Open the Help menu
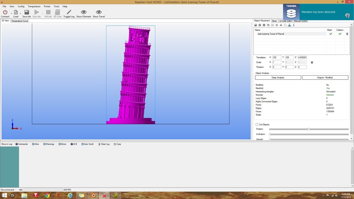Image resolution: width=354 pixels, height=199 pixels. coord(65,6)
